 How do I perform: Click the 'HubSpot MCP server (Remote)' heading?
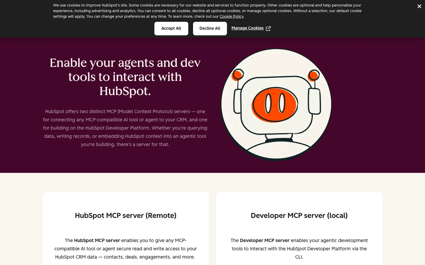click(x=126, y=215)
